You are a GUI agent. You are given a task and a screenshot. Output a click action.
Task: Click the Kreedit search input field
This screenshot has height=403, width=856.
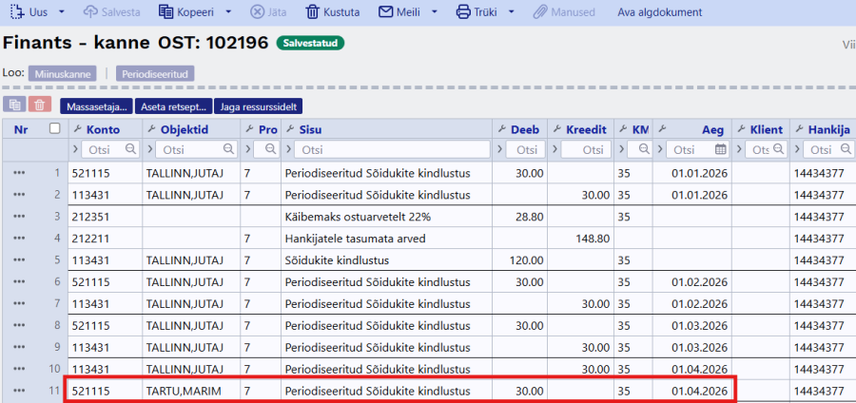point(586,149)
